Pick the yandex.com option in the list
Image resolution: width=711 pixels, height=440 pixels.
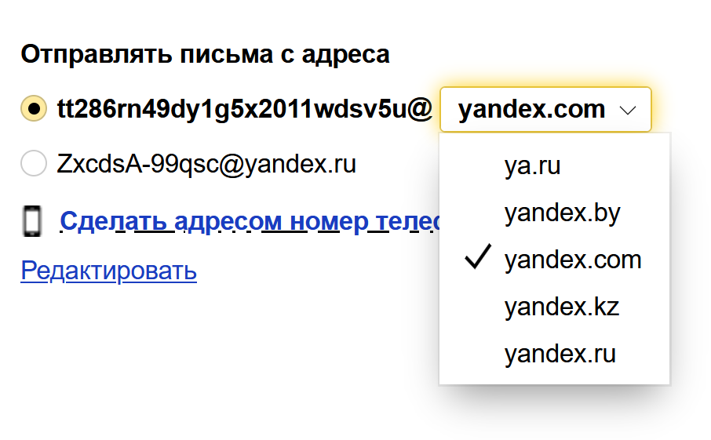pos(573,260)
